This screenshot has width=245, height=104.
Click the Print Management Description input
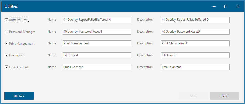coord(195,43)
